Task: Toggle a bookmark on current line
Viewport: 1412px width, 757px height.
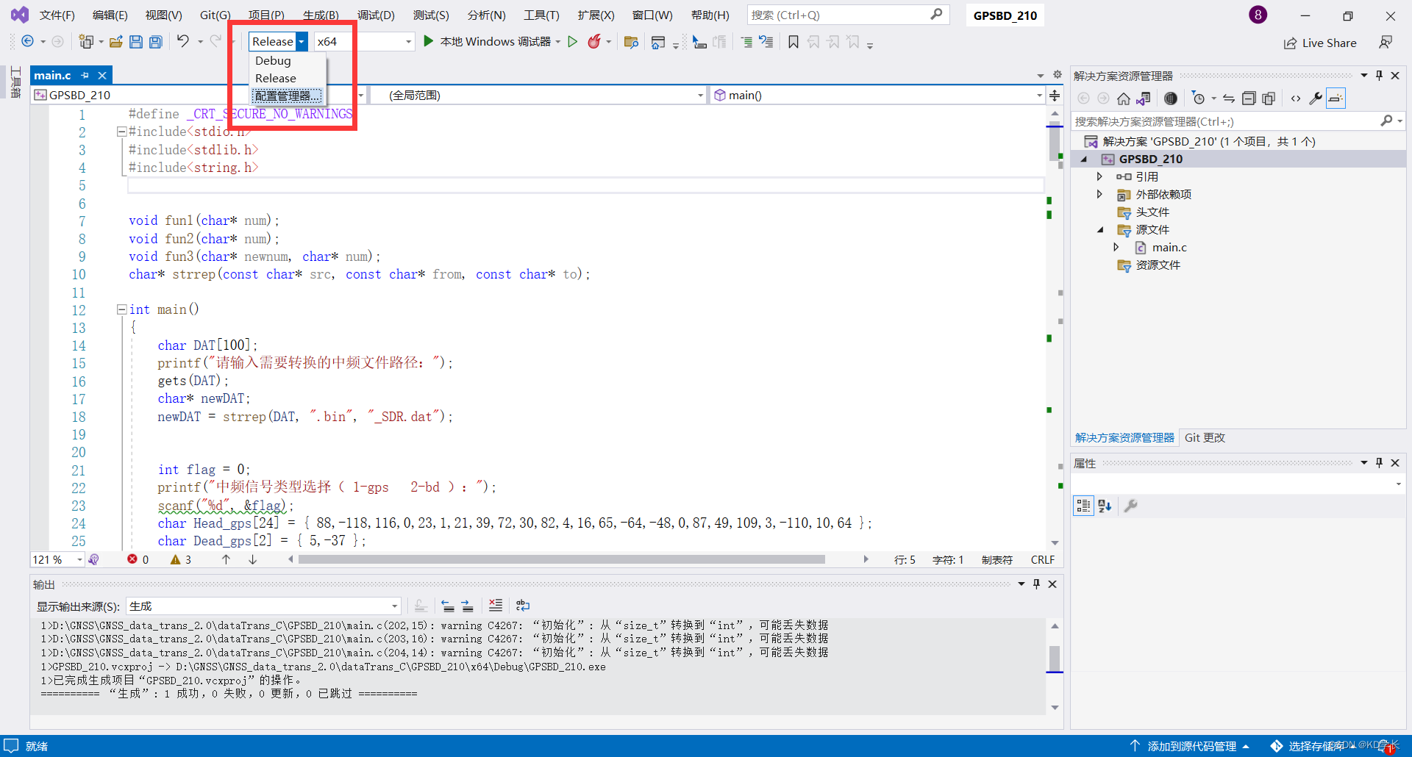Action: (793, 41)
